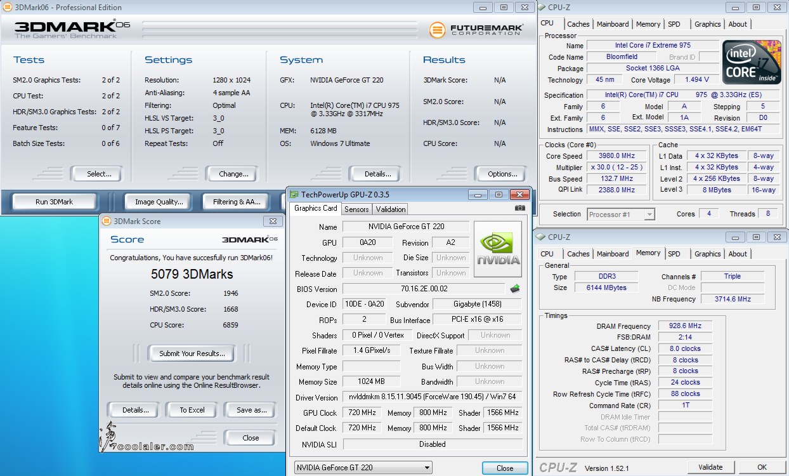Click the DRAM Frequency 928.6 MHz value
The image size is (789, 476).
tap(685, 326)
